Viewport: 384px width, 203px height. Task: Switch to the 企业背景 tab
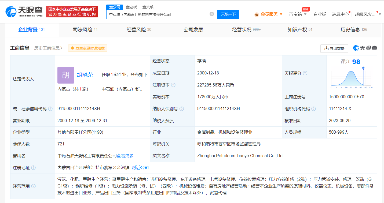pos(32,30)
